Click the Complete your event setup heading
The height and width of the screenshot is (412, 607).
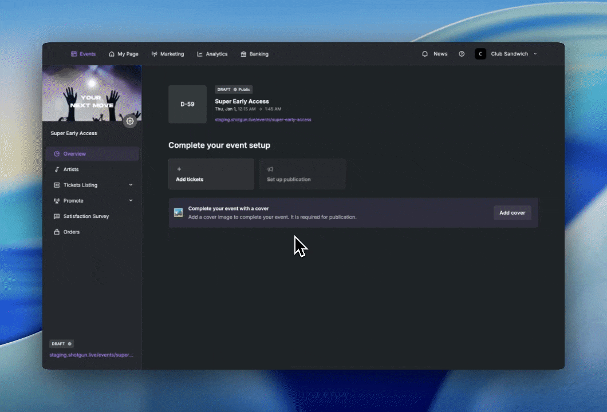(x=219, y=145)
